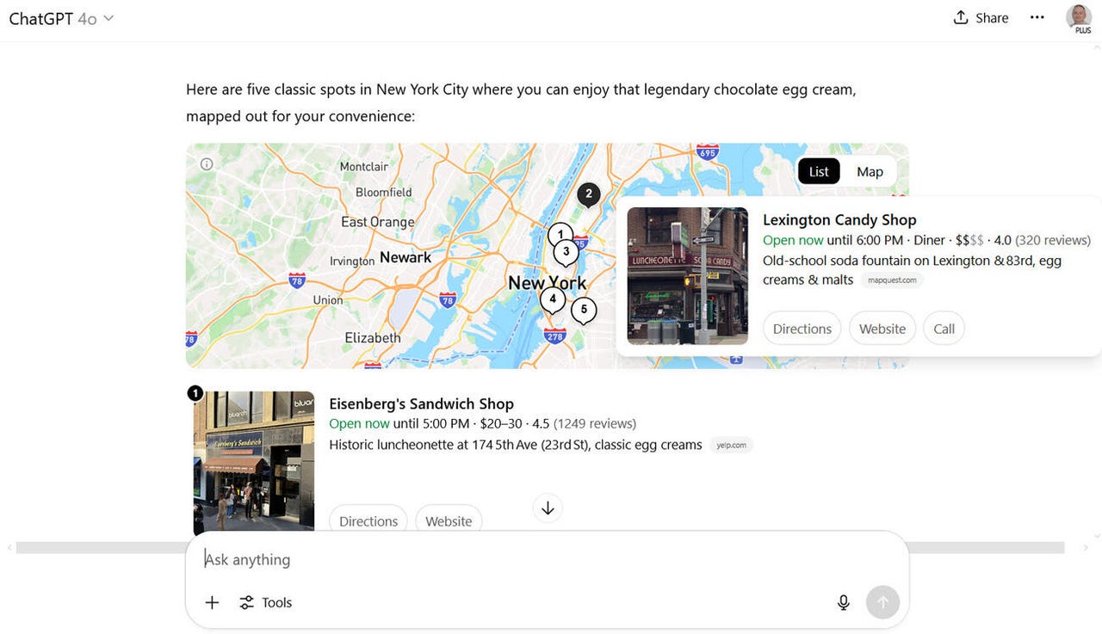
Task: Click the plus attach icon
Action: click(x=212, y=602)
